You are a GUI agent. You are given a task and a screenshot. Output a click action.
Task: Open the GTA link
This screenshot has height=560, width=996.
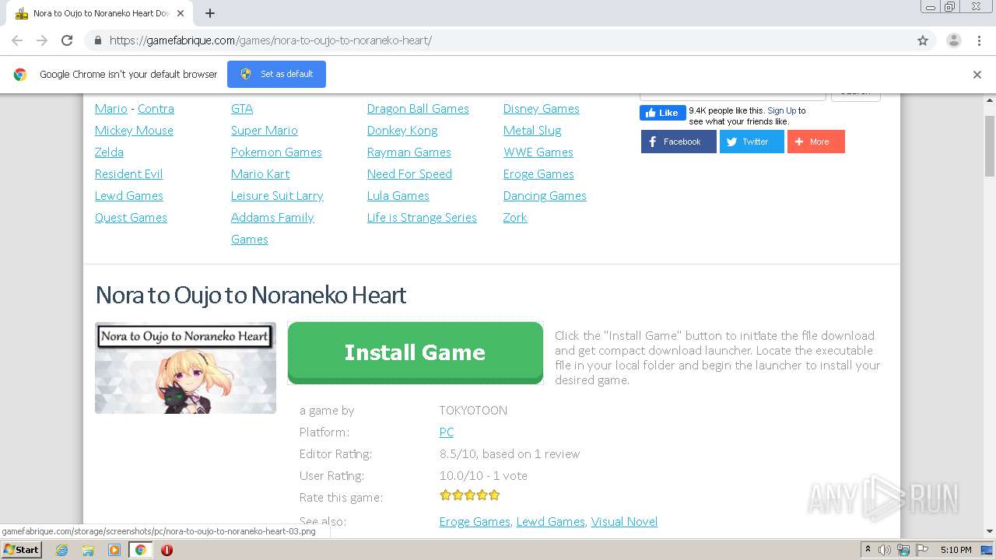coord(242,109)
